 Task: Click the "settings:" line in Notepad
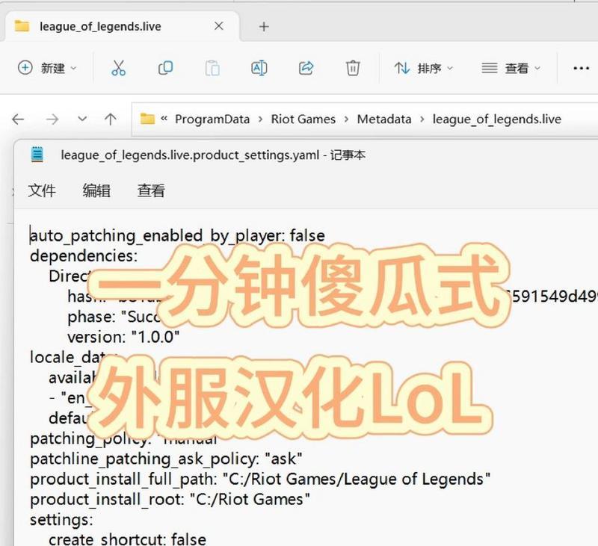click(x=61, y=520)
